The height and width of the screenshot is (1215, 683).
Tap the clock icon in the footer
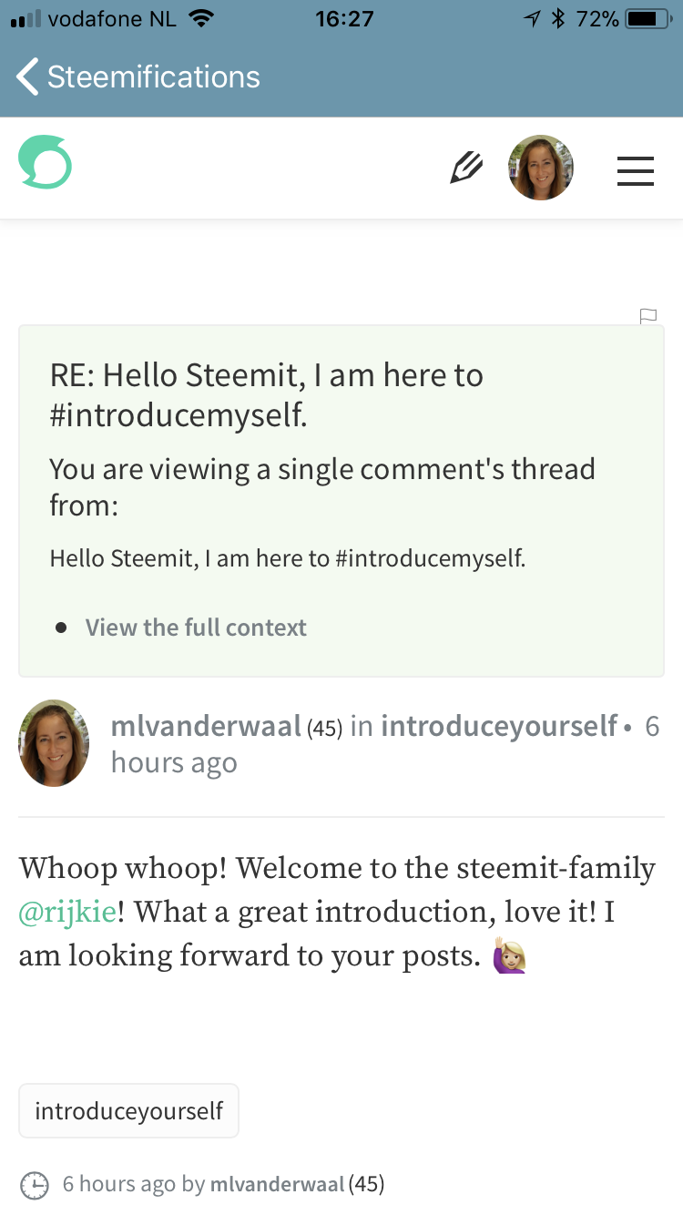click(35, 1185)
